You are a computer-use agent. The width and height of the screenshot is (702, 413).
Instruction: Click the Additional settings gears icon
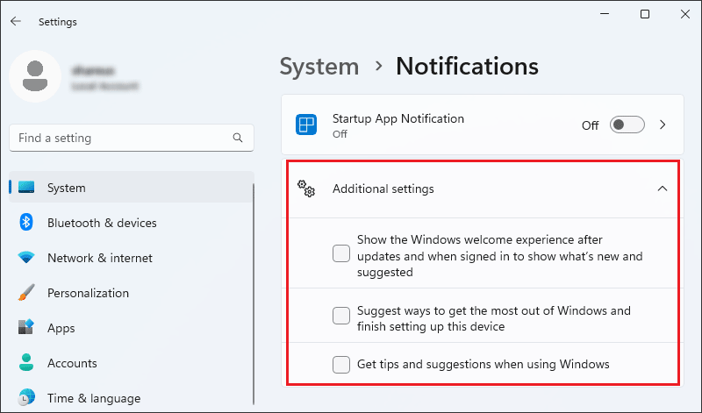point(306,189)
